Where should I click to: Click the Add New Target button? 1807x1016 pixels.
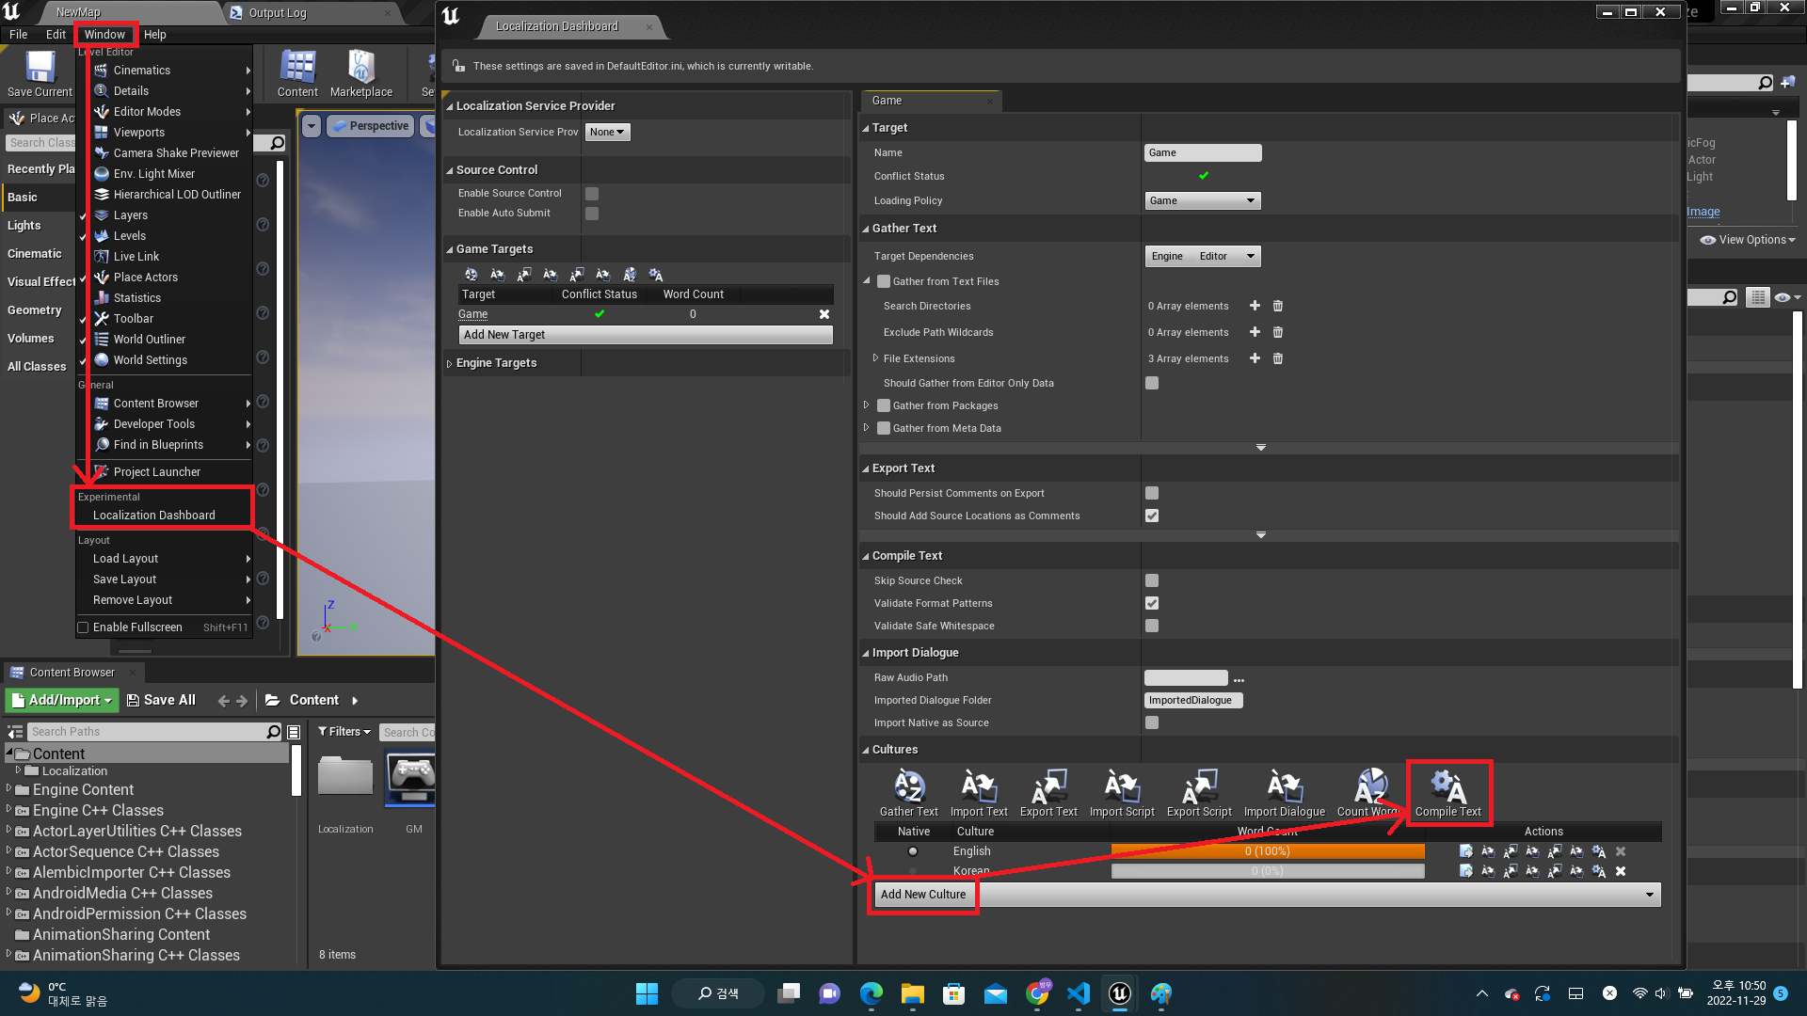pyautogui.click(x=646, y=335)
